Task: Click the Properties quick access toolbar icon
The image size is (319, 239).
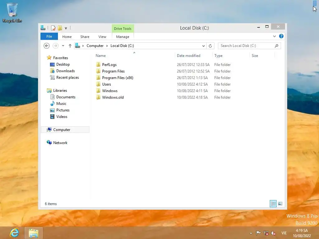Action: coord(53,28)
